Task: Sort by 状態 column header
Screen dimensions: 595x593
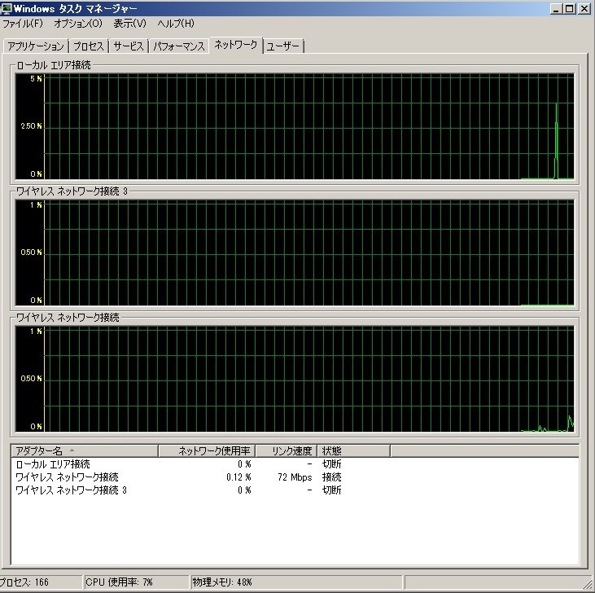Action: 353,451
